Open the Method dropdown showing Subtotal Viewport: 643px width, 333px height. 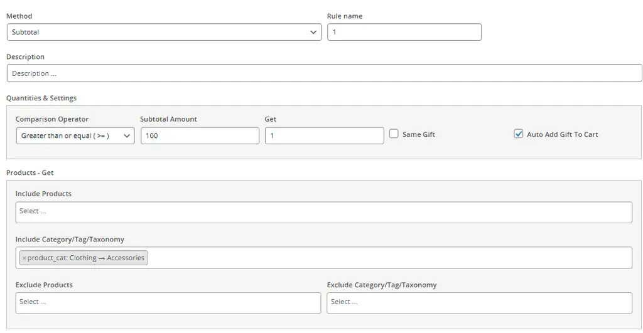(163, 32)
